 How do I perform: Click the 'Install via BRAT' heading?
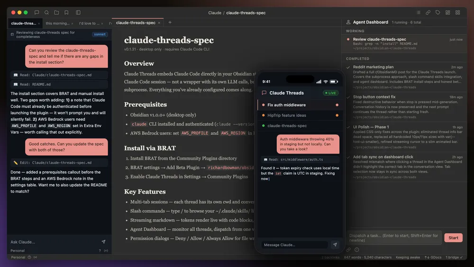pos(150,148)
